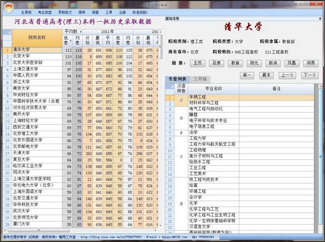Click the horizontal scrollbar thumb below university grid
Image resolution: width=325 pixels, height=242 pixels.
39,230
